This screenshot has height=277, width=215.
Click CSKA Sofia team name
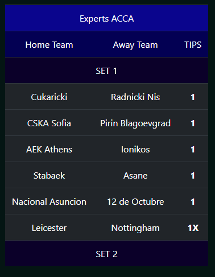coord(49,123)
